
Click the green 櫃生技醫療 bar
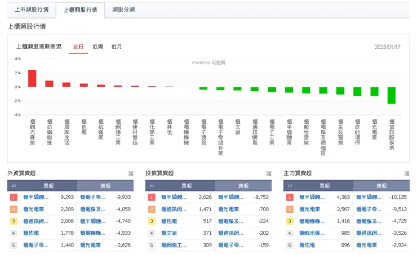point(340,91)
